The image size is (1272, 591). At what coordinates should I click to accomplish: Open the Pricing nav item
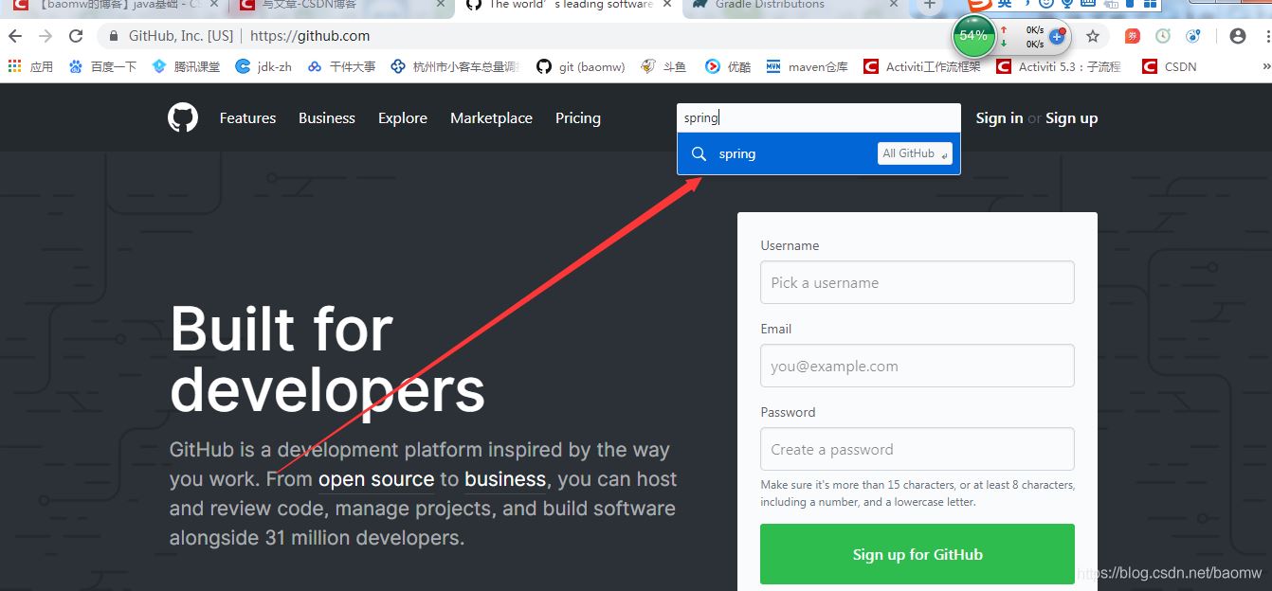pos(578,118)
